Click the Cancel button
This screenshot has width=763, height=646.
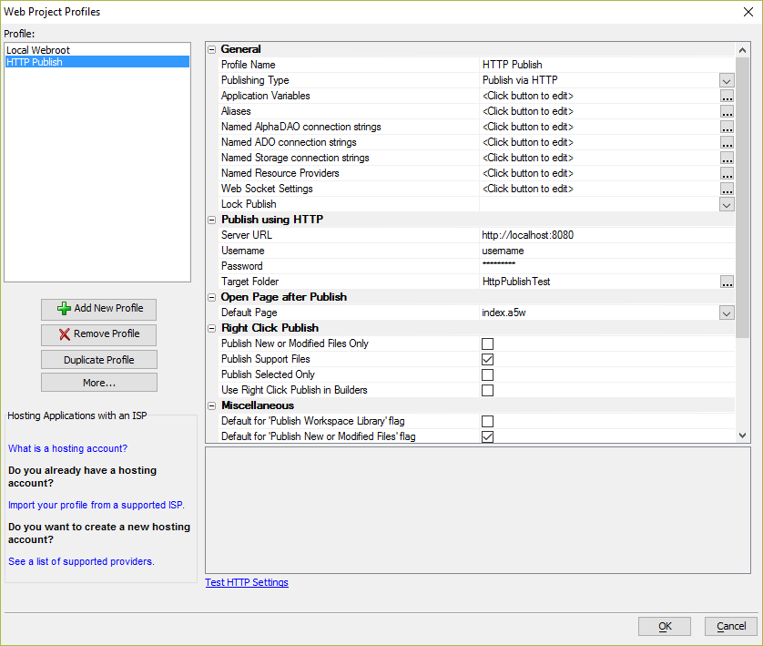[x=731, y=626]
